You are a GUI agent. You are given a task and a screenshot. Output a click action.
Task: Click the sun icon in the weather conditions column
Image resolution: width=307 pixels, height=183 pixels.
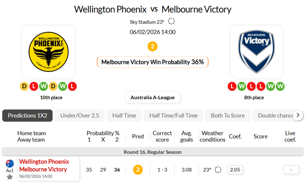218,170
